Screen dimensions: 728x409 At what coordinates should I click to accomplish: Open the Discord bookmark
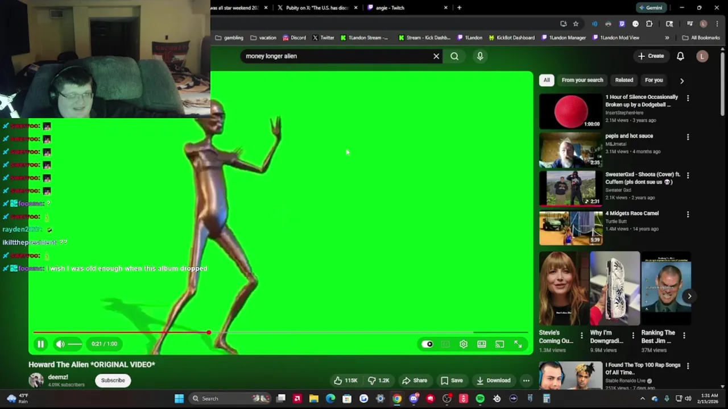[x=295, y=38]
